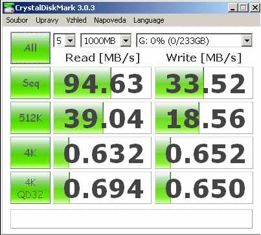Start the Seq sequential test

(x=30, y=83)
